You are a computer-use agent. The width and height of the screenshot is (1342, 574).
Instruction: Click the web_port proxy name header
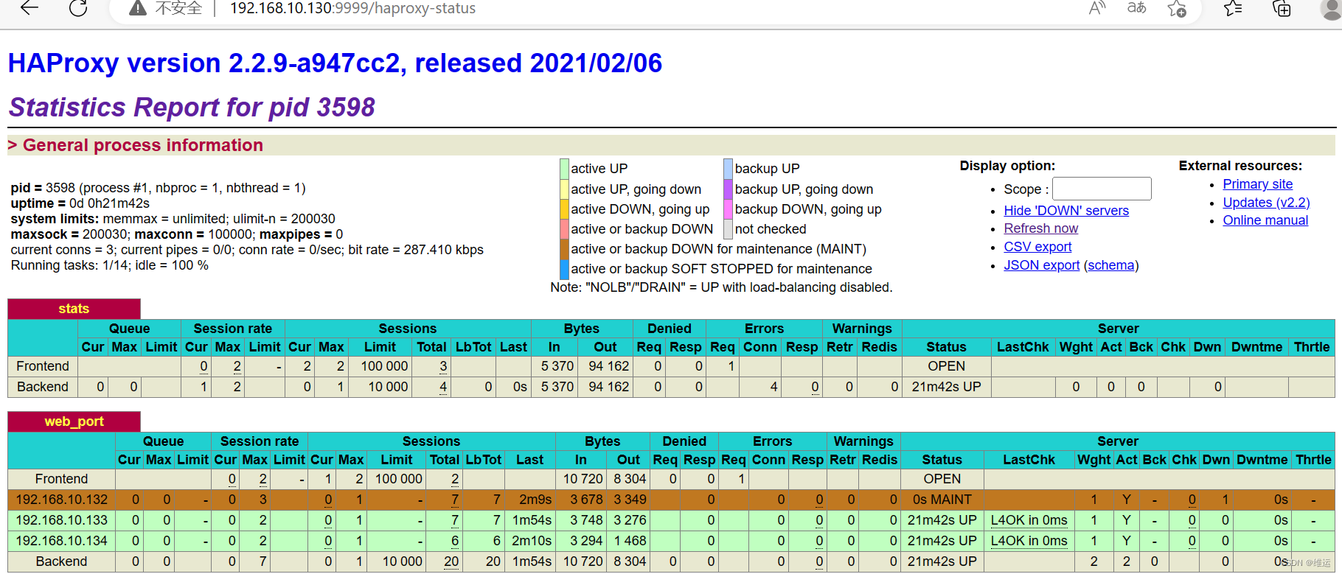pos(74,421)
